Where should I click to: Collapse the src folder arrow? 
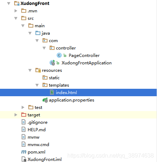(16, 18)
